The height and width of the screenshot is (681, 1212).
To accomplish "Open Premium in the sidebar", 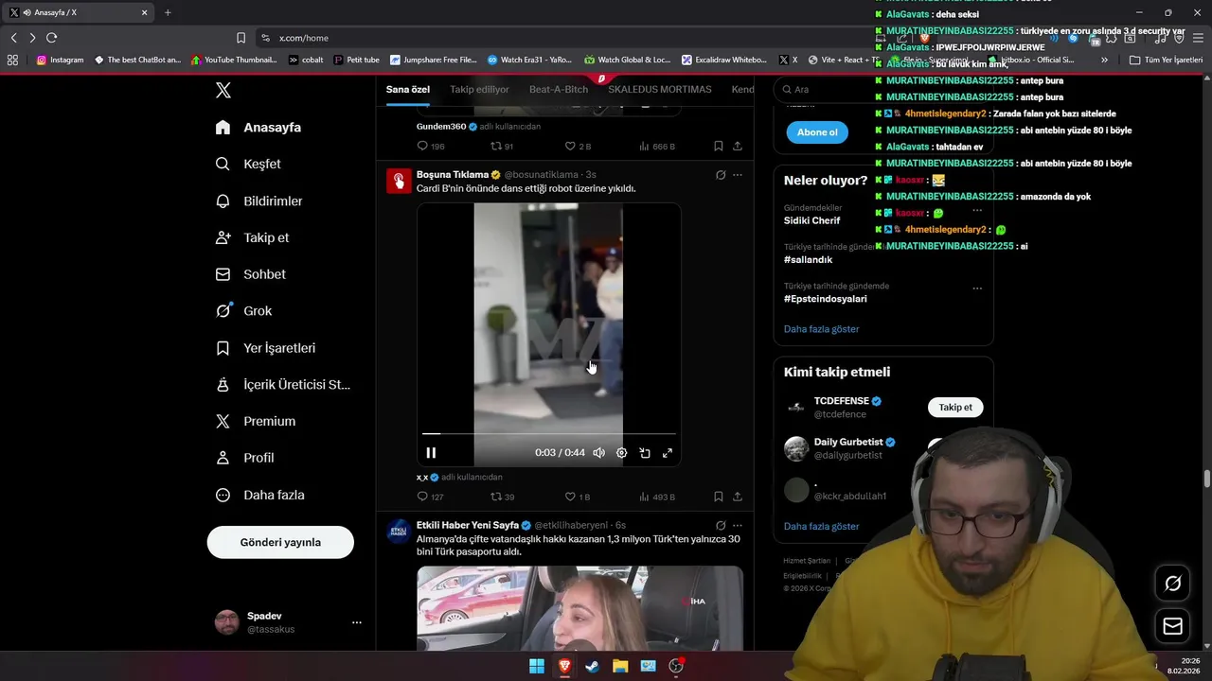I will 256,421.
